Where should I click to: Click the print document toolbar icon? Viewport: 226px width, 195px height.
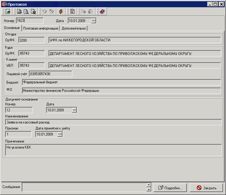(19, 12)
